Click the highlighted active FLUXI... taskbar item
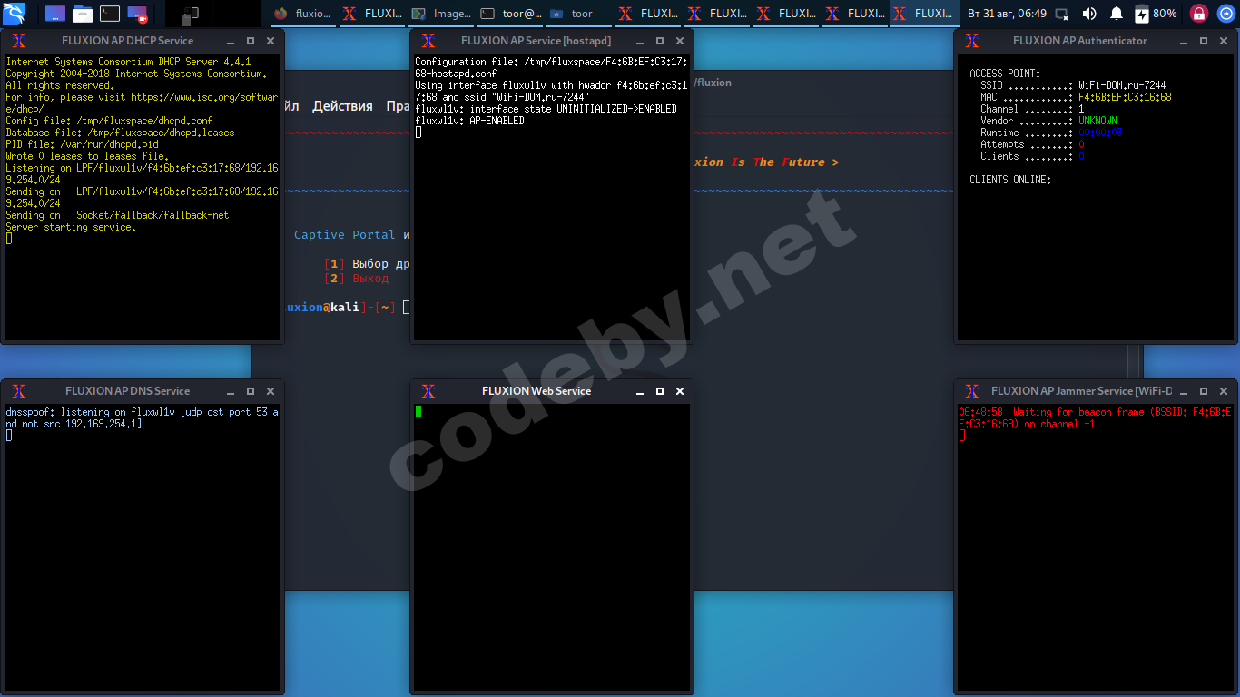Image resolution: width=1240 pixels, height=697 pixels. pyautogui.click(x=924, y=14)
